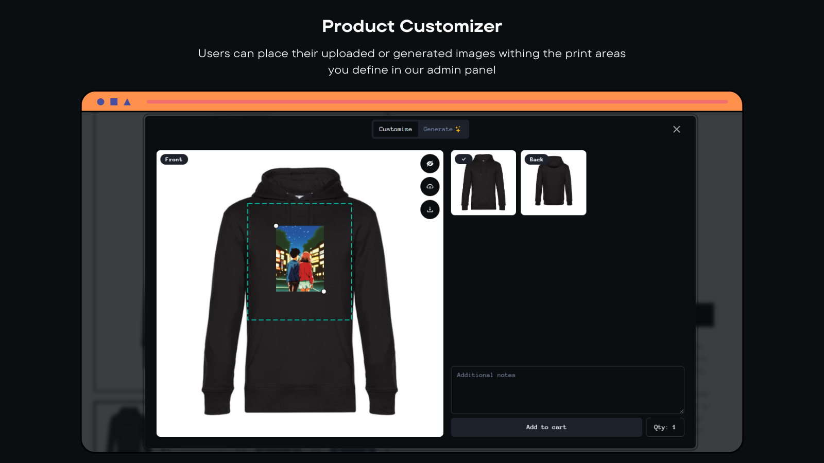Select the front hoodie thumbnail
Image resolution: width=824 pixels, height=463 pixels.
coord(484,183)
